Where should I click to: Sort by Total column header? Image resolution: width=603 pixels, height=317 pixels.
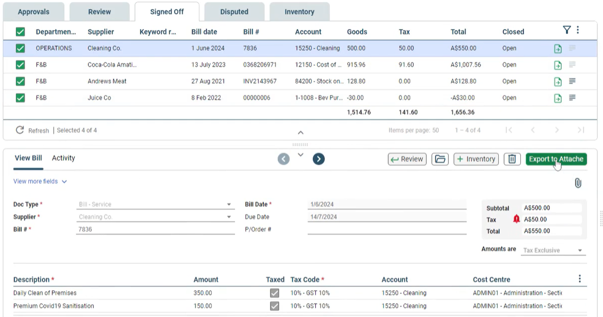(458, 32)
